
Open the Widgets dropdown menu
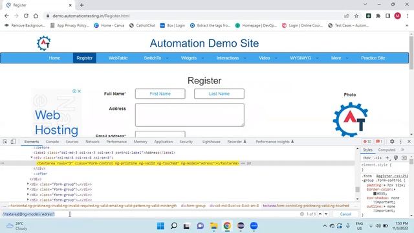tap(192, 58)
